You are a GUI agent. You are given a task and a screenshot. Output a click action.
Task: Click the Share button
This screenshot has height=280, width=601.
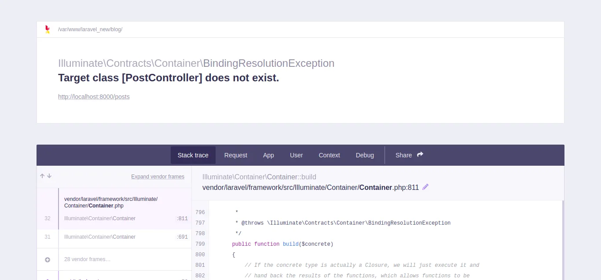[x=409, y=155]
